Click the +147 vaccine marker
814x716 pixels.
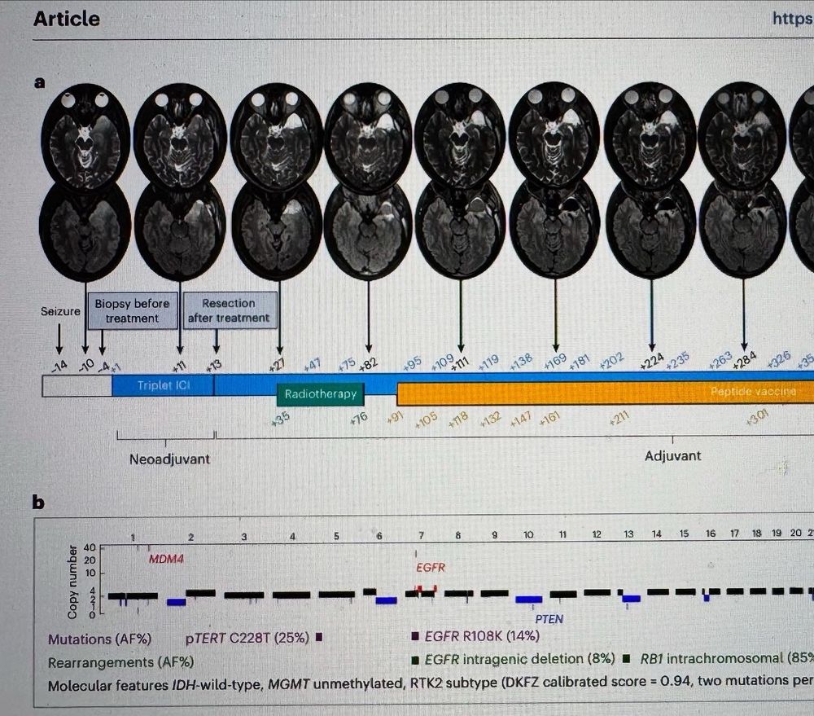pyautogui.click(x=521, y=419)
